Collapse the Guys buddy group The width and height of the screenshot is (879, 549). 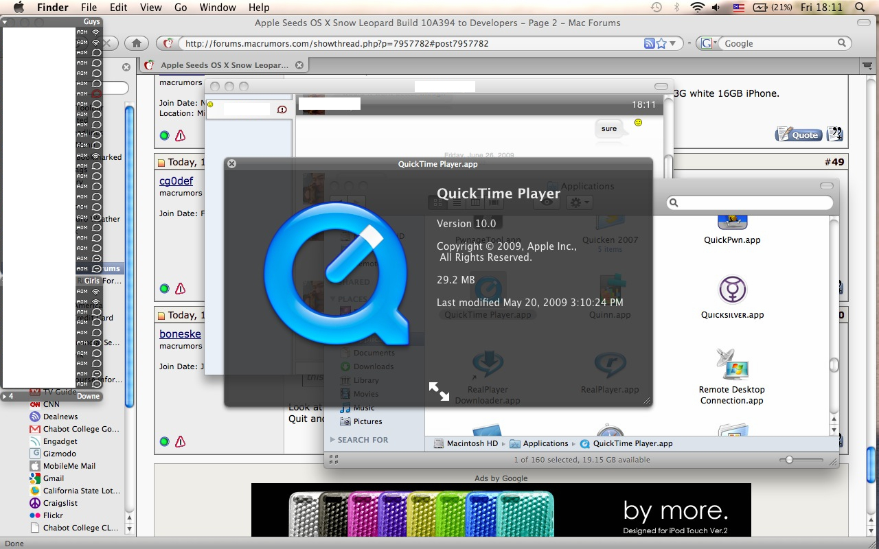(x=5, y=22)
